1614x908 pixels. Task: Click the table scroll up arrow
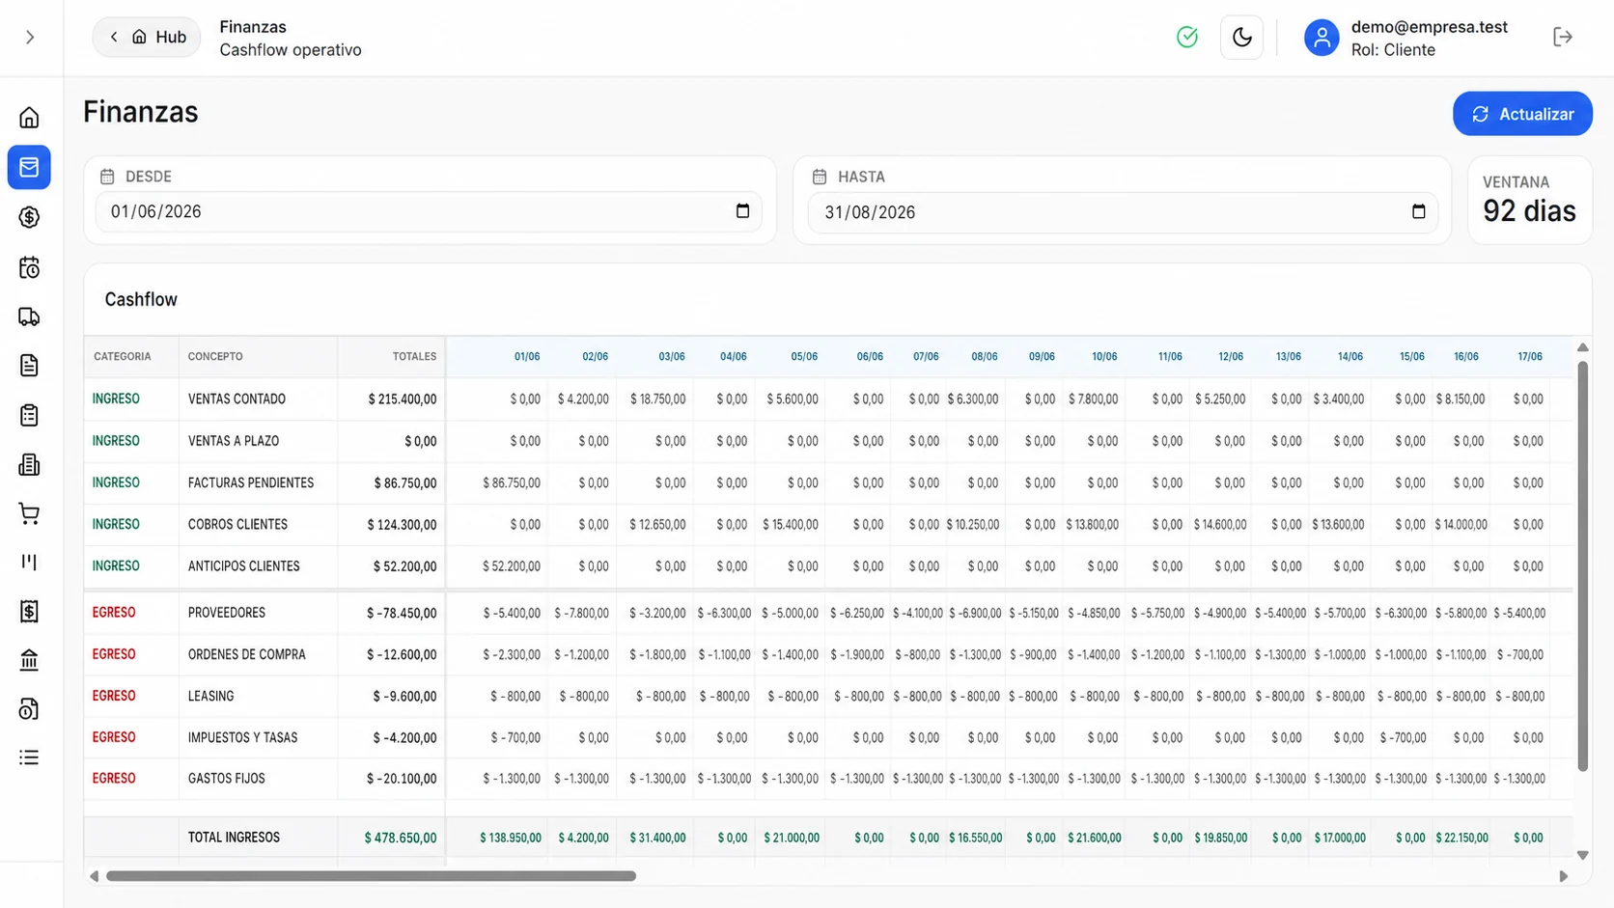tap(1582, 347)
